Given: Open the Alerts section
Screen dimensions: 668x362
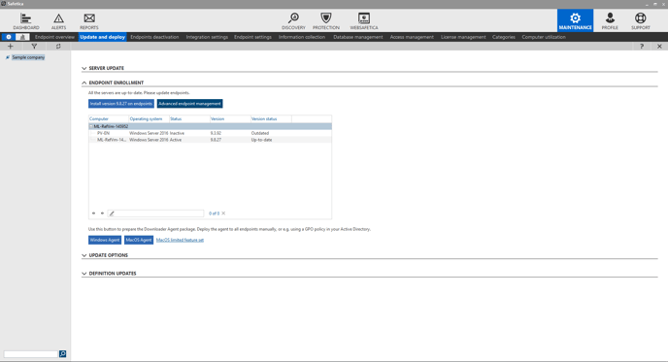Looking at the screenshot, I should point(59,21).
